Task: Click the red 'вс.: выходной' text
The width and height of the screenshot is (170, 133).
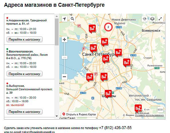Action: pos(15,105)
